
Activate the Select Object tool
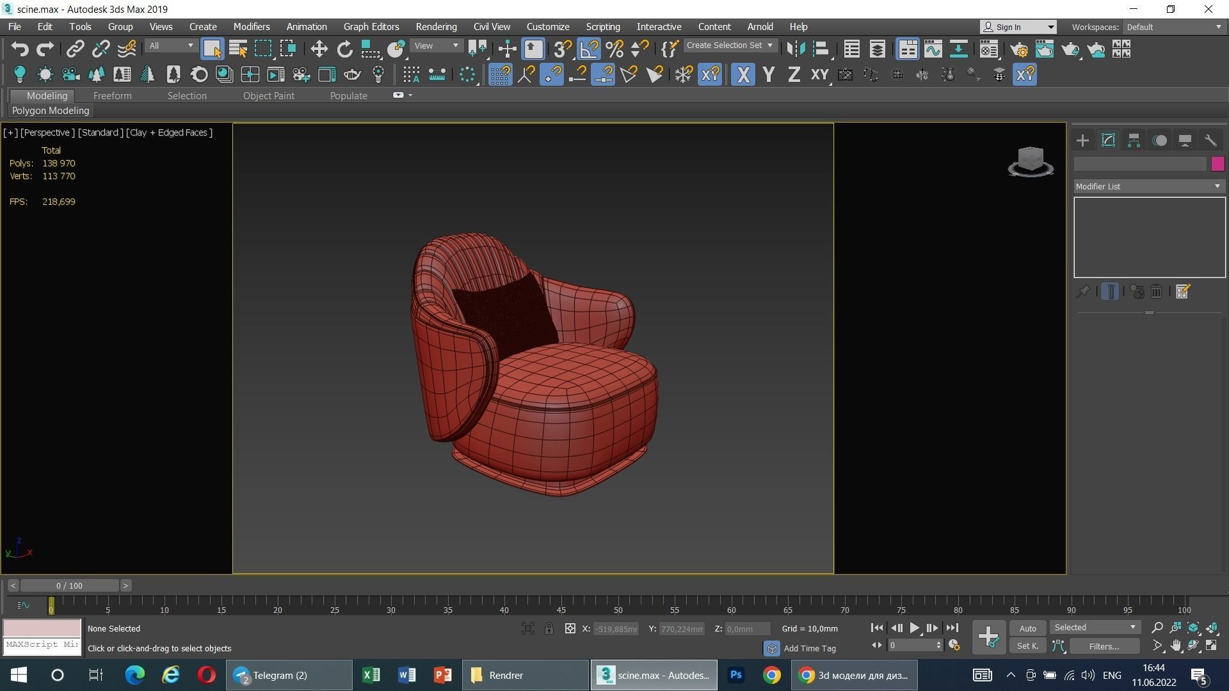click(212, 49)
